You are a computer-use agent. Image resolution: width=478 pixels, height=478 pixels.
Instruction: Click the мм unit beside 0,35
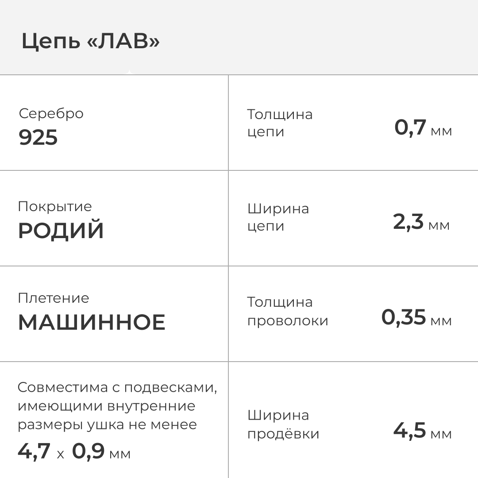(x=441, y=320)
